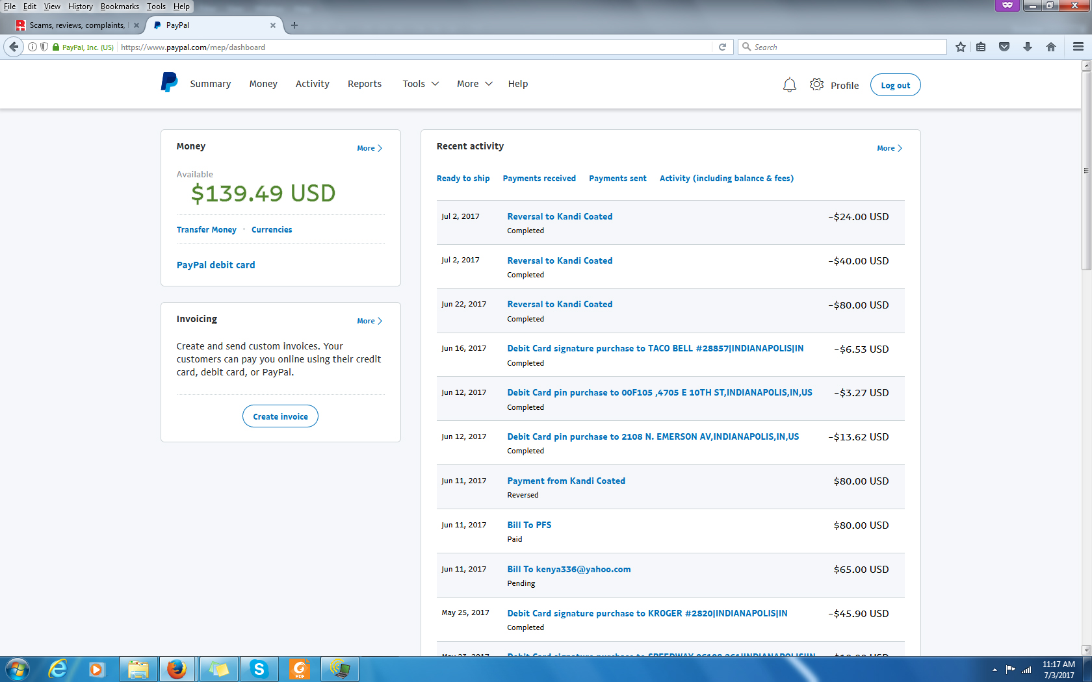Switch to Payments sent tab
The image size is (1092, 682).
click(x=617, y=179)
